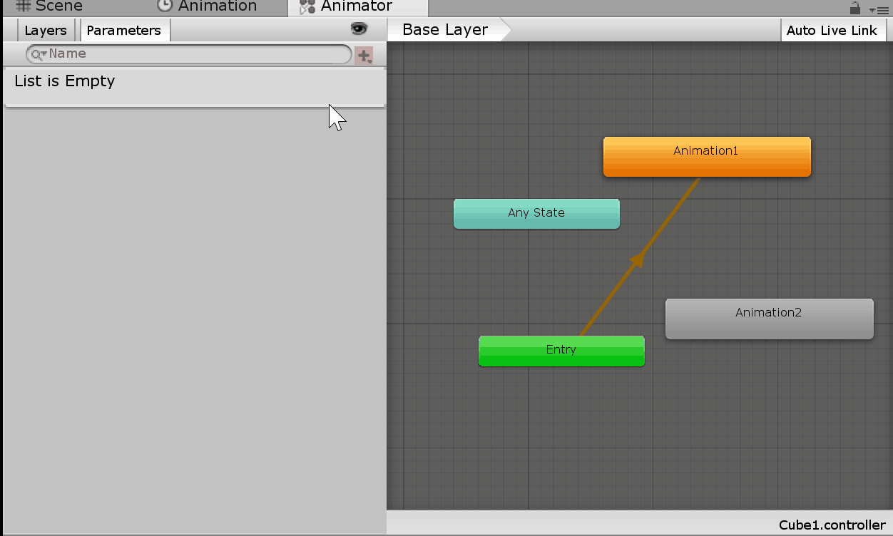Toggle the eye icon to hide the parameters panel

(x=359, y=29)
